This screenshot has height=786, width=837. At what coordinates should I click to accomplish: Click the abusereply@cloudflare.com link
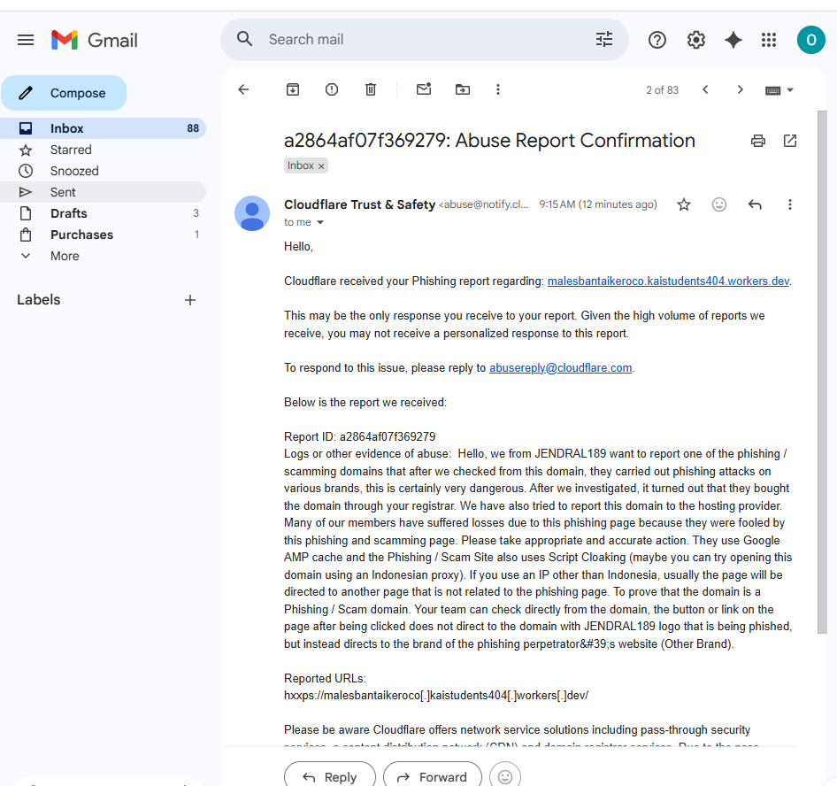(560, 368)
